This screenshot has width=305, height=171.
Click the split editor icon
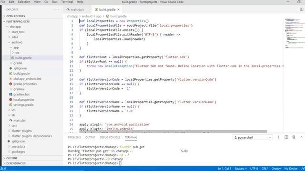(301, 9)
